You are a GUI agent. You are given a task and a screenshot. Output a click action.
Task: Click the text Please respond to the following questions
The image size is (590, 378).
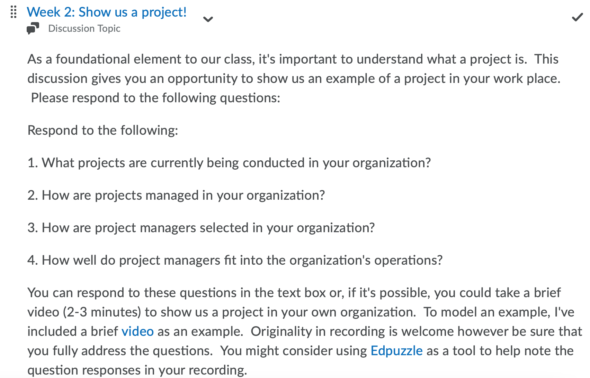(155, 98)
